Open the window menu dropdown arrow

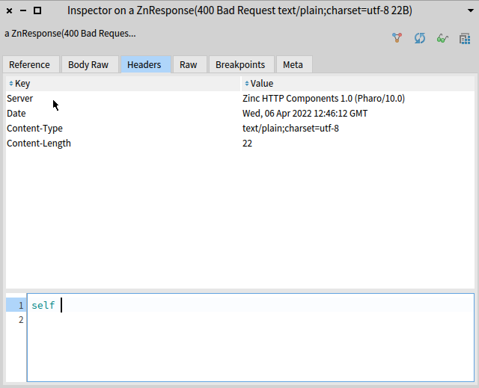(x=471, y=10)
